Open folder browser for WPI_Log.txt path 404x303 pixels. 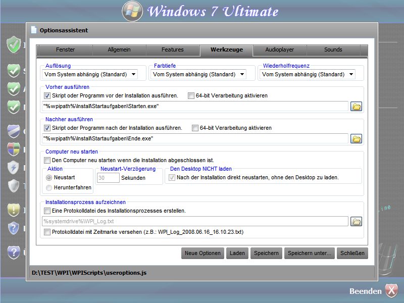point(357,222)
